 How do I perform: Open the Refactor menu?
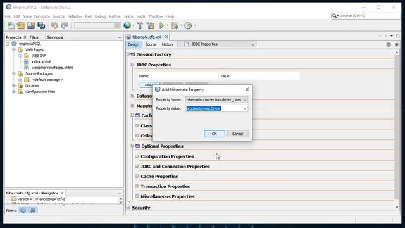click(75, 16)
